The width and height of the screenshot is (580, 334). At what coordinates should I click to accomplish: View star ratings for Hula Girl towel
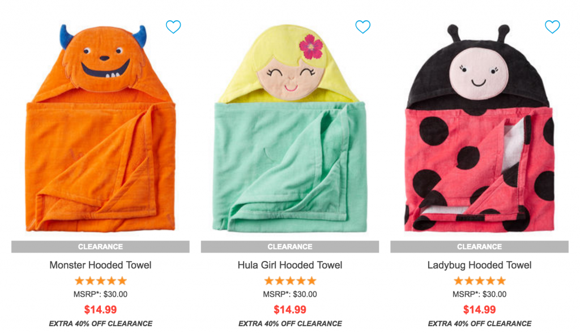pos(290,281)
